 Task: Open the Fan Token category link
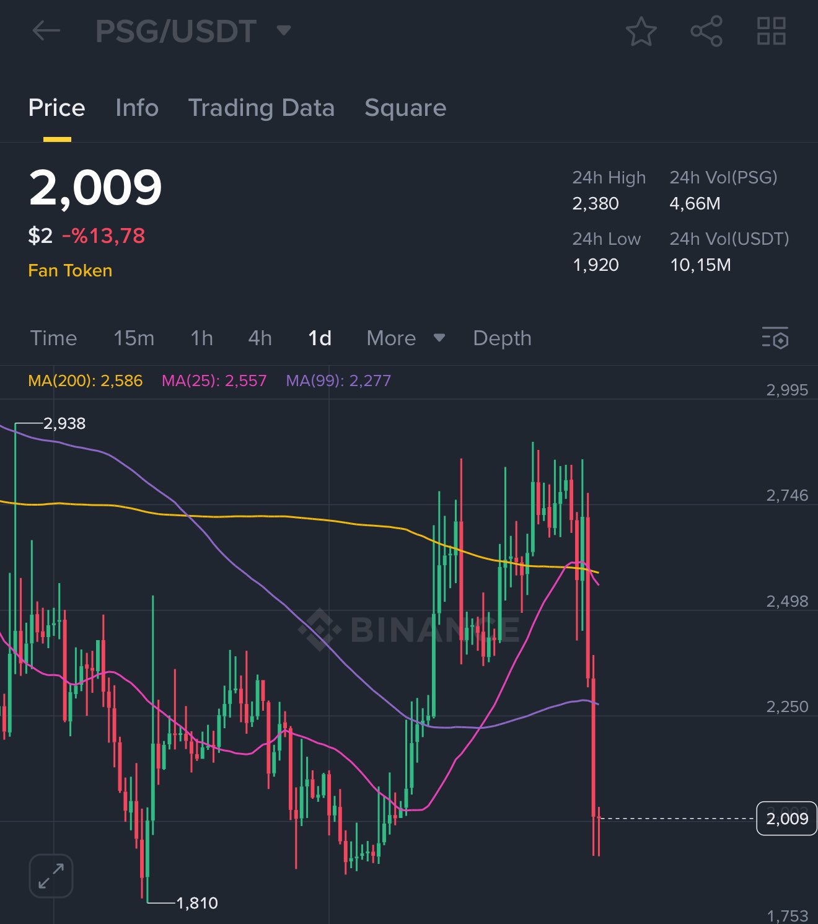(x=70, y=271)
